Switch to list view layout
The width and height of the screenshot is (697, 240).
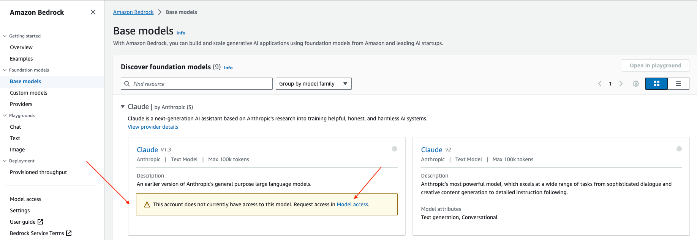[x=678, y=84]
